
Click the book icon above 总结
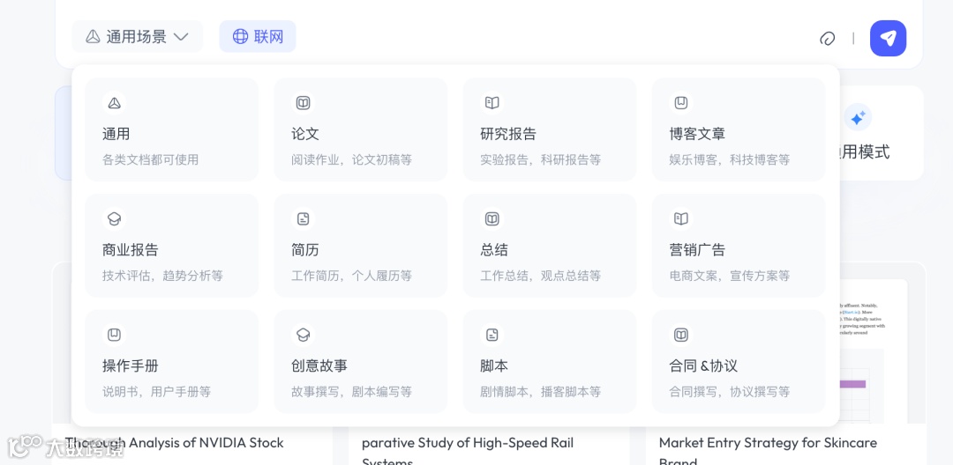click(x=492, y=219)
